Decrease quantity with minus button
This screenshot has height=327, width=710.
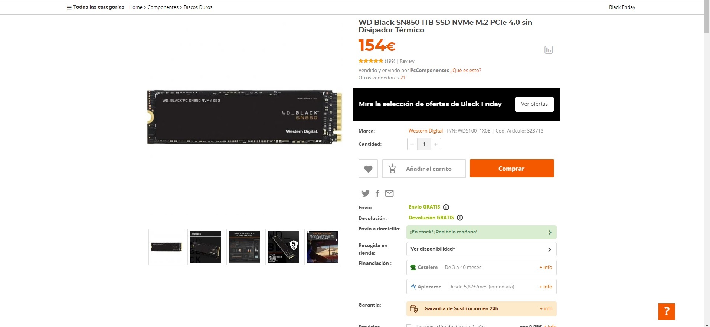coord(412,144)
